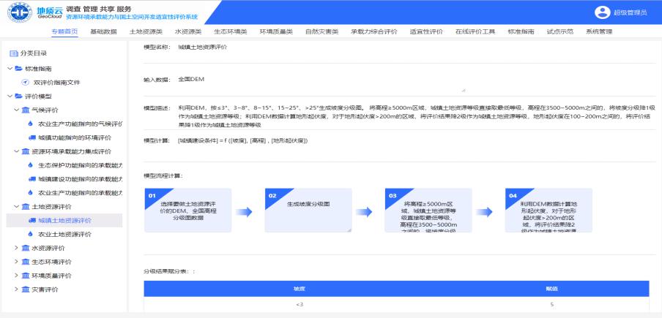
Task: Collapse the 资源环境承载能力集成评价 chevron
Action: tap(16, 151)
